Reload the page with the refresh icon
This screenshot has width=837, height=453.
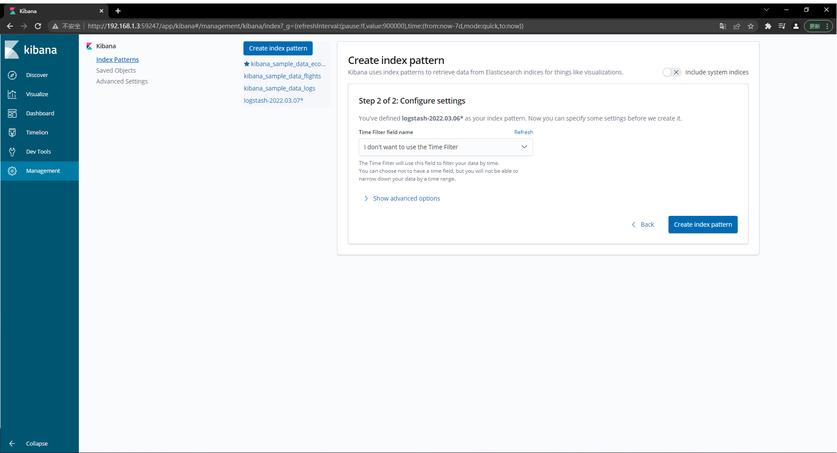click(x=38, y=26)
